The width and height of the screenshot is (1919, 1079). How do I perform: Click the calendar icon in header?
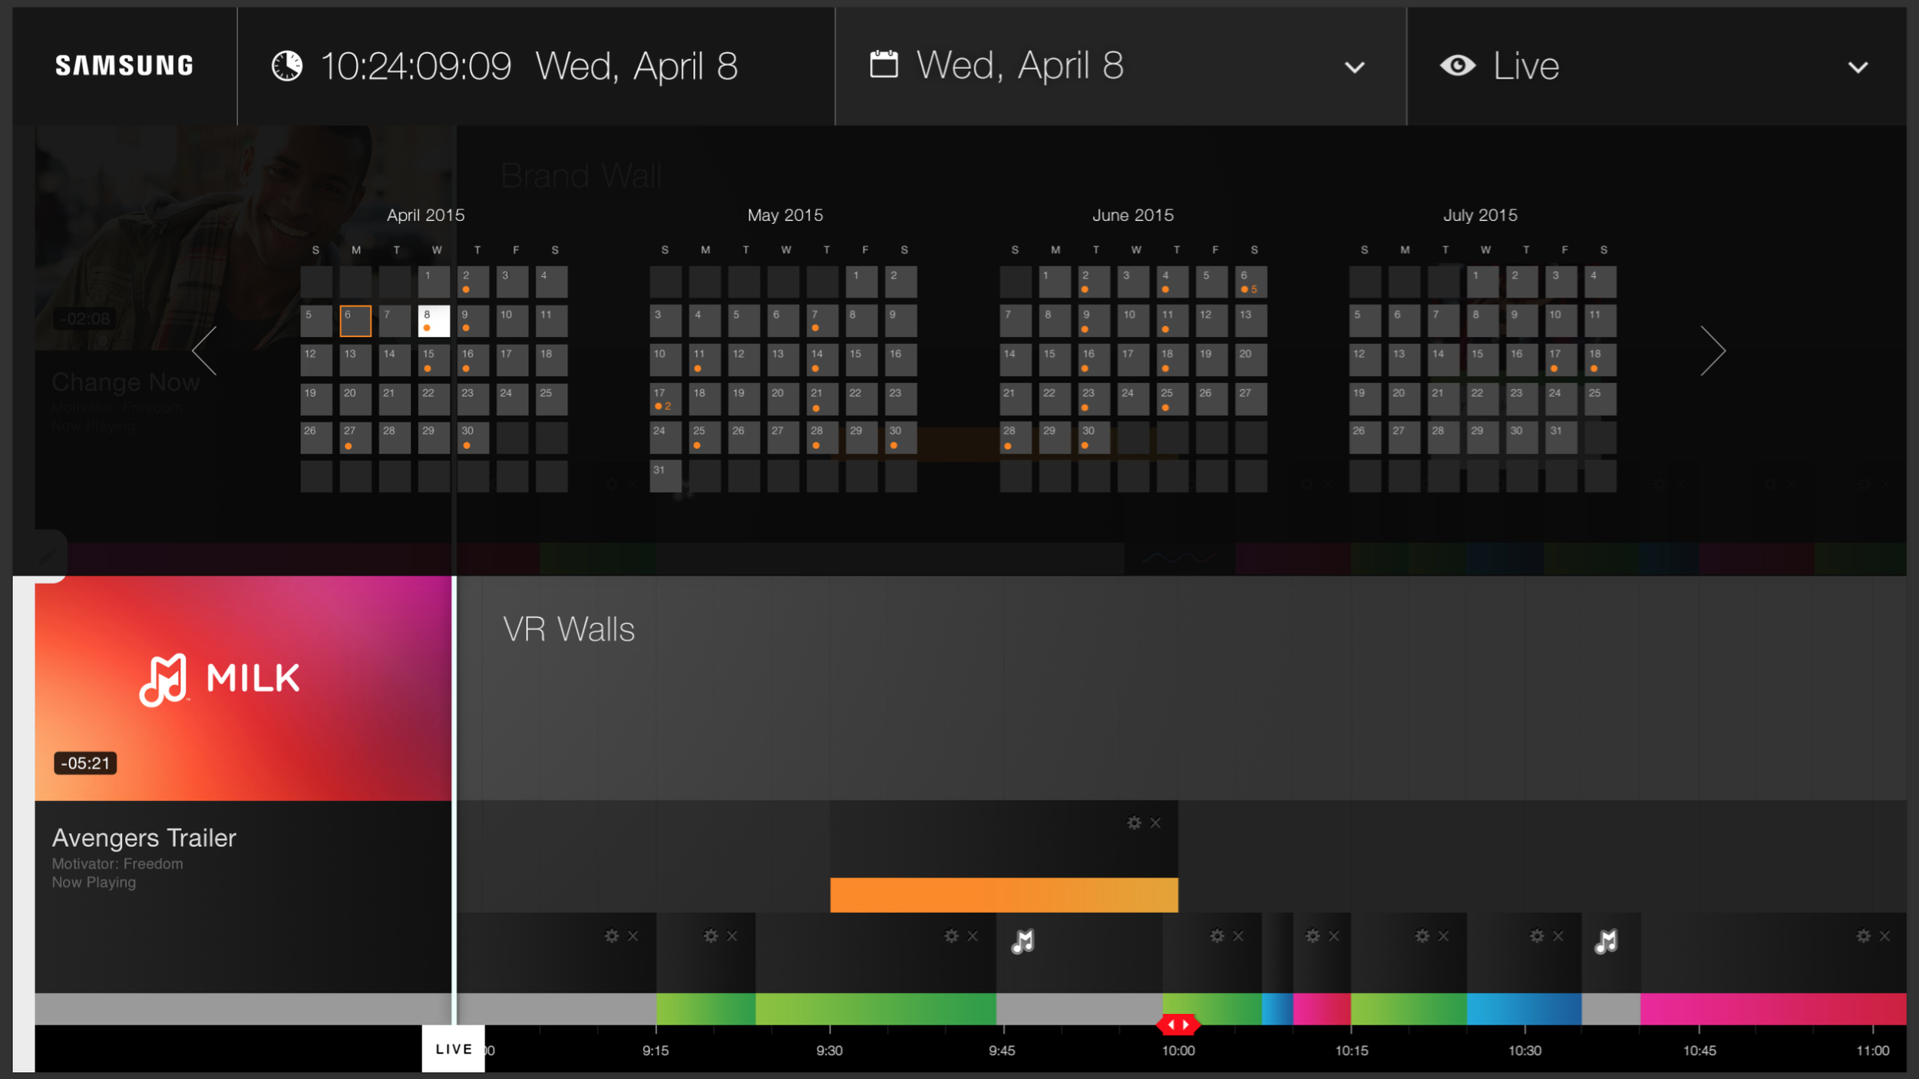point(884,64)
